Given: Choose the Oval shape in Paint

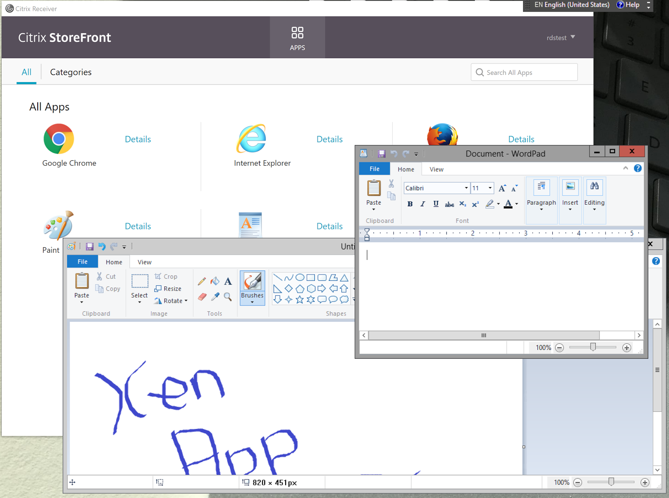Looking at the screenshot, I should (300, 277).
